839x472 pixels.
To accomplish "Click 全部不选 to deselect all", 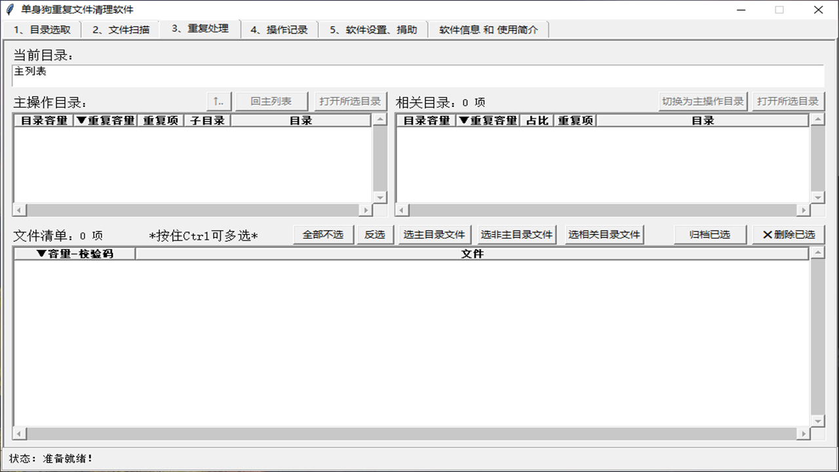I will click(x=322, y=235).
